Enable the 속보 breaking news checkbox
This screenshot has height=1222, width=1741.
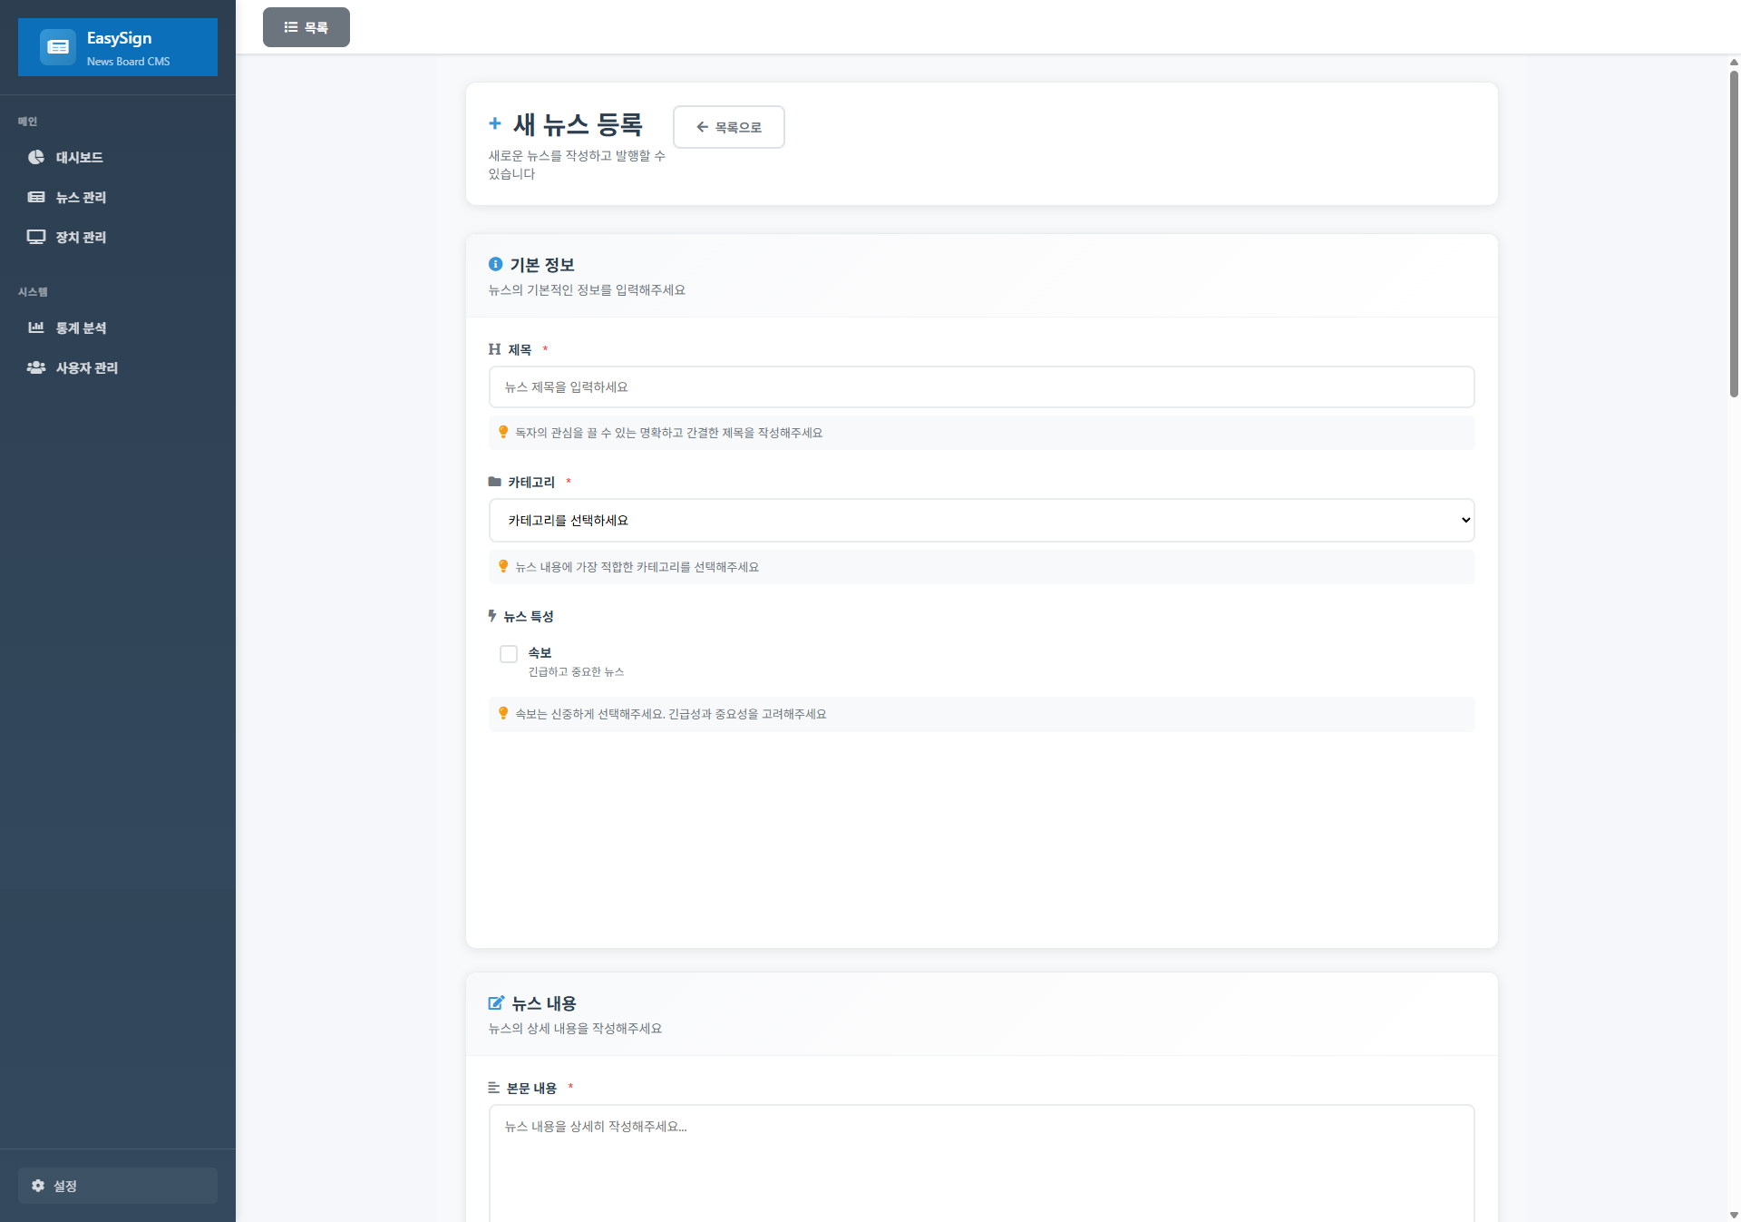(509, 654)
